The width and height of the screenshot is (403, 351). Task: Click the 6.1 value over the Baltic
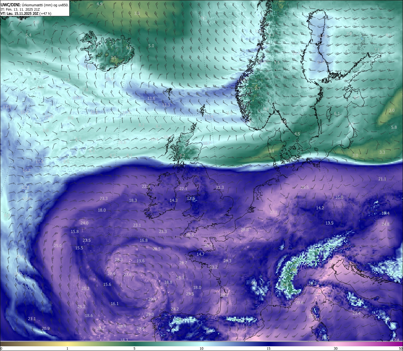pos(337,113)
